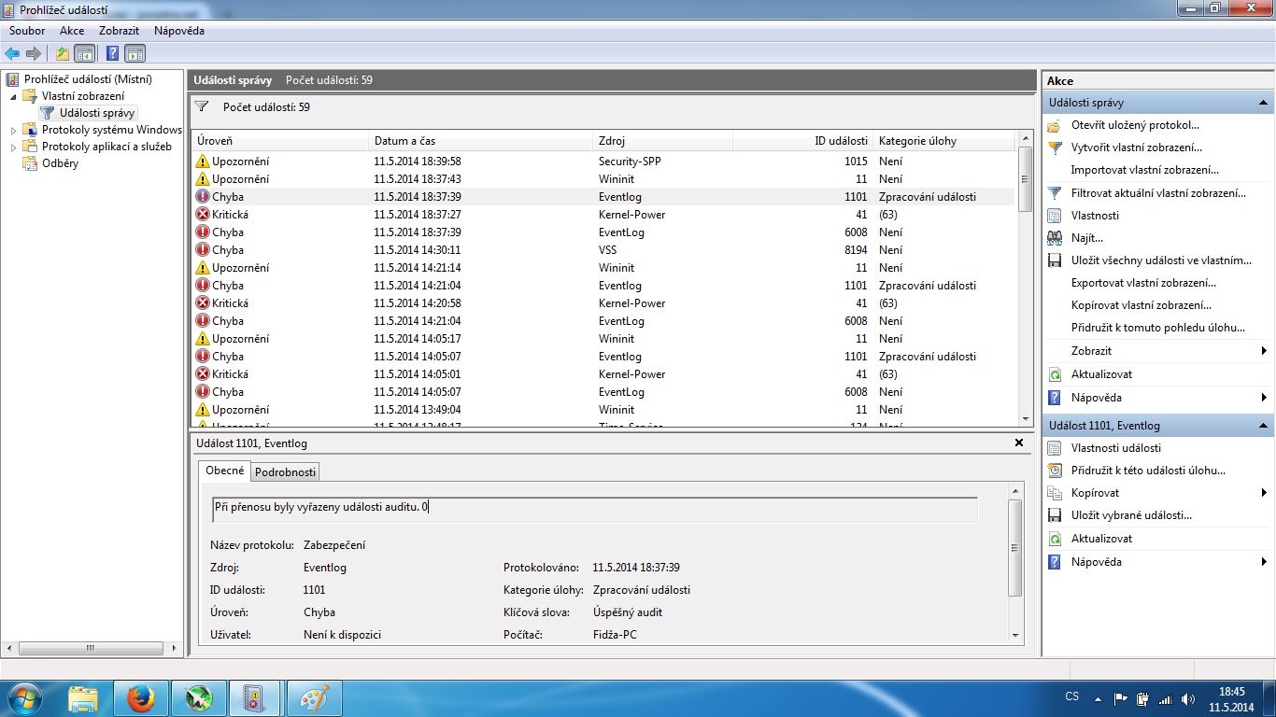The height and width of the screenshot is (717, 1276).
Task: Go back using the toolbar Back arrow
Action: (x=12, y=53)
